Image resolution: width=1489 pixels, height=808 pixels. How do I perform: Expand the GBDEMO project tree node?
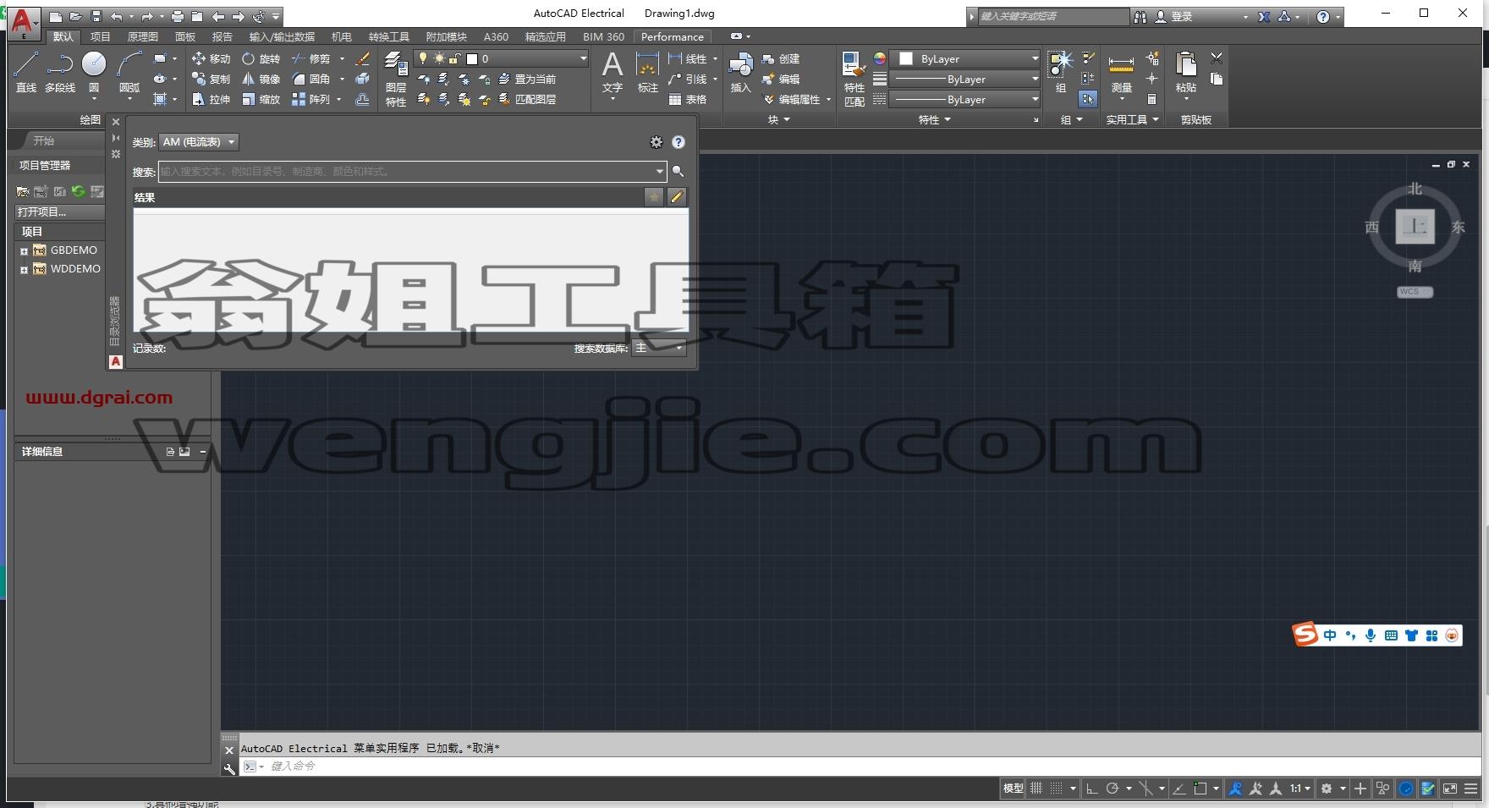(x=24, y=250)
